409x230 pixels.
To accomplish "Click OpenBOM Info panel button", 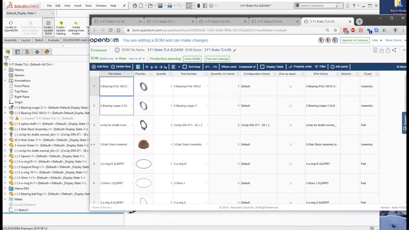I will pyautogui.click(x=339, y=67).
